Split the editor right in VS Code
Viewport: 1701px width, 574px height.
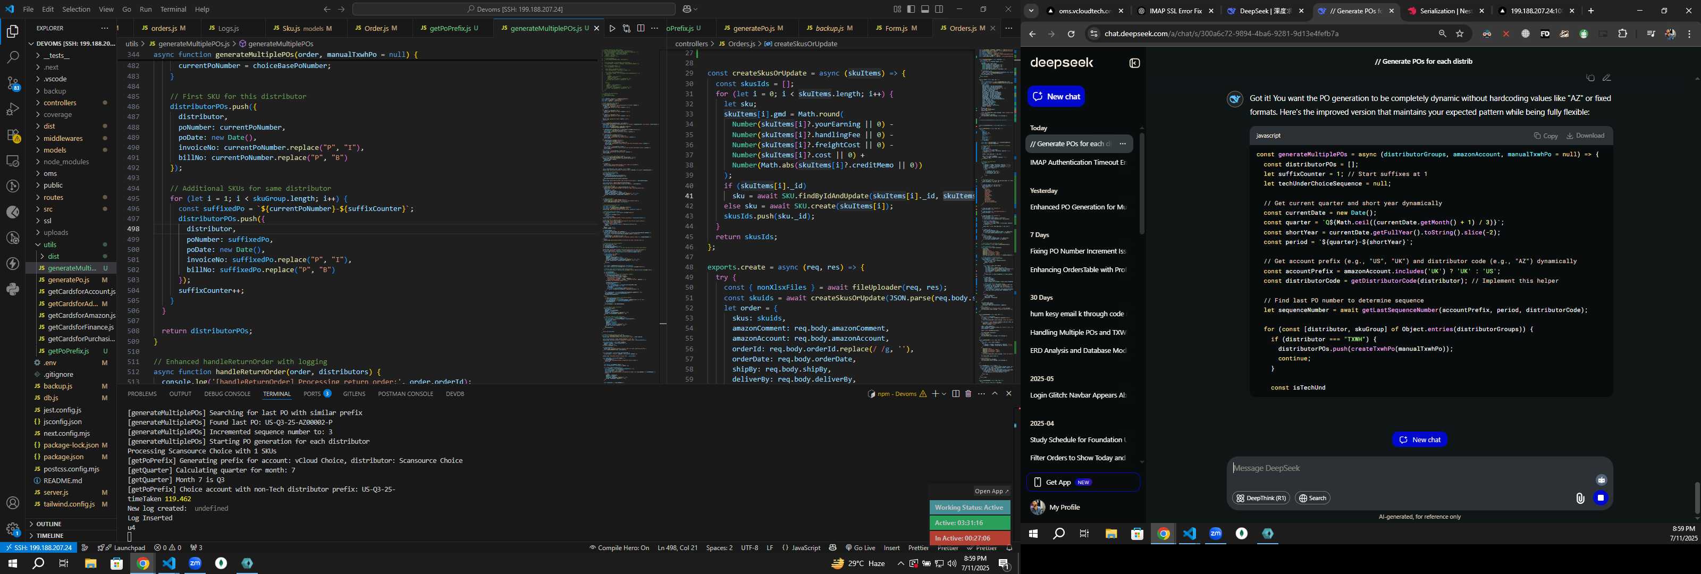tap(641, 28)
